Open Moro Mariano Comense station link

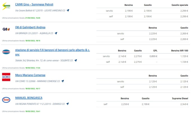coord(30,75)
